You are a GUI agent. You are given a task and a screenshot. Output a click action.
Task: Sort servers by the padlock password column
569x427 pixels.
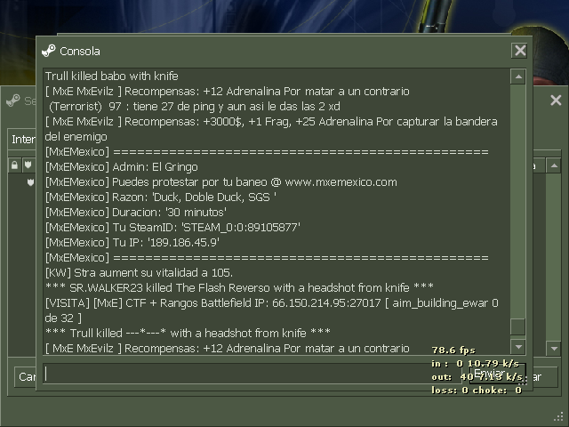(x=14, y=165)
